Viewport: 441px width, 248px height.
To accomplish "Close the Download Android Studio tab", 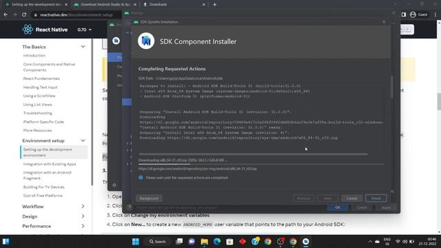I will (135, 5).
